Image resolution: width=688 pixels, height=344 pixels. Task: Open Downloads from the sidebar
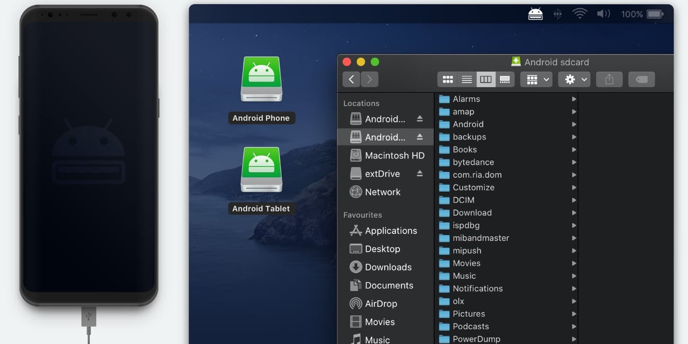pos(388,267)
